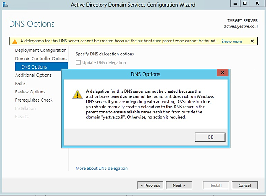Viewport: 266px width, 196px height.
Task: Select the DNS Options step in sidebar
Action: pyautogui.click(x=42, y=67)
